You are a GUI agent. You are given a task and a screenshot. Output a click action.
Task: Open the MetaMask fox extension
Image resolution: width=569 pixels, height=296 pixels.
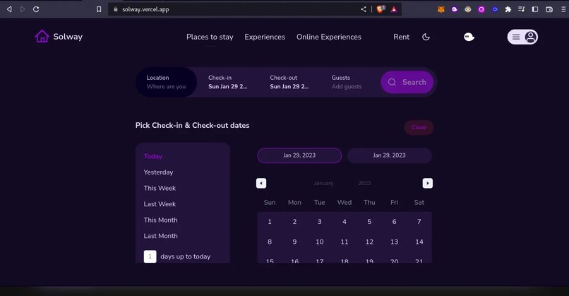coord(441,9)
